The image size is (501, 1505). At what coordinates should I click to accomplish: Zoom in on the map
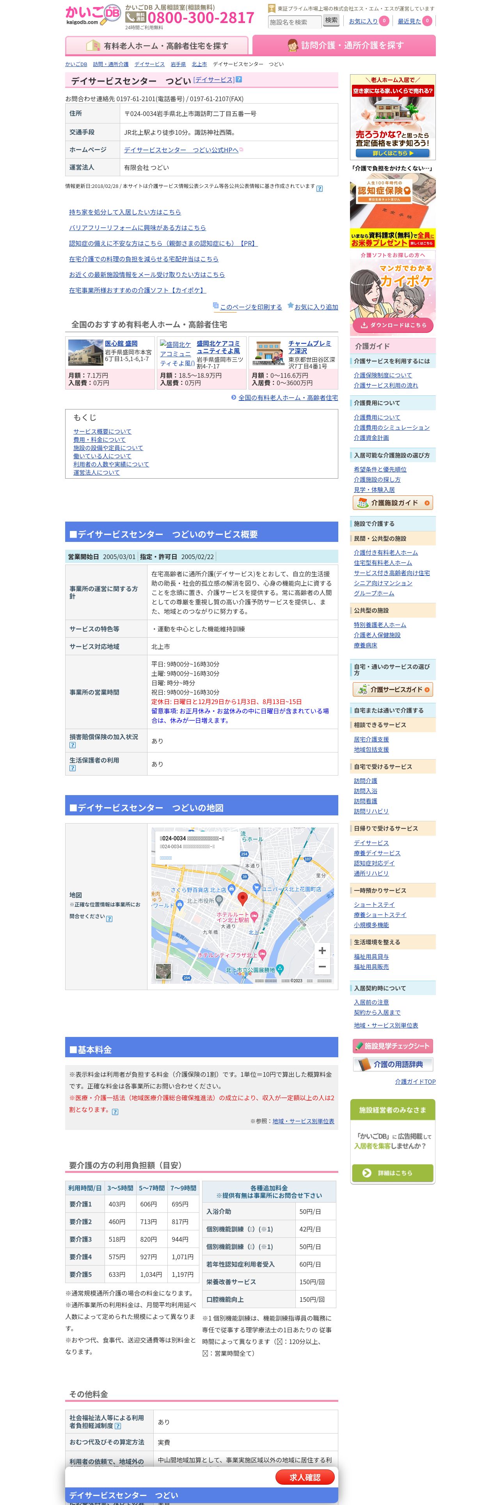point(322,951)
